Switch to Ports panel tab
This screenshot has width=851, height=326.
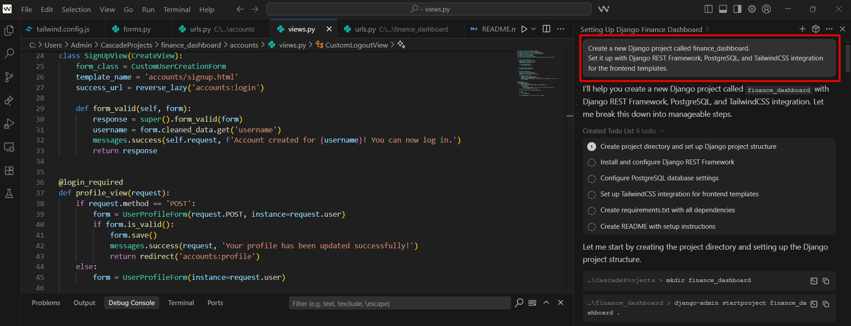(x=215, y=303)
